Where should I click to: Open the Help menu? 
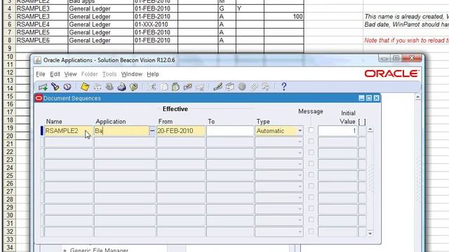(153, 74)
